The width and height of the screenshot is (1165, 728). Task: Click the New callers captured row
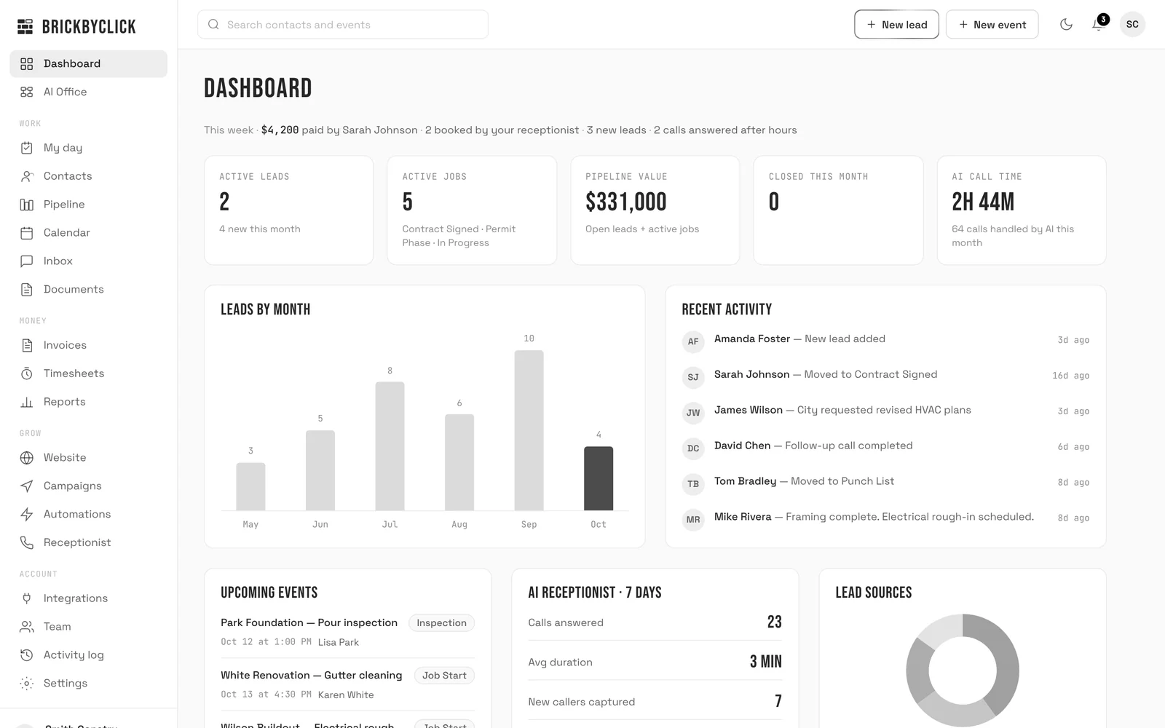pyautogui.click(x=655, y=702)
